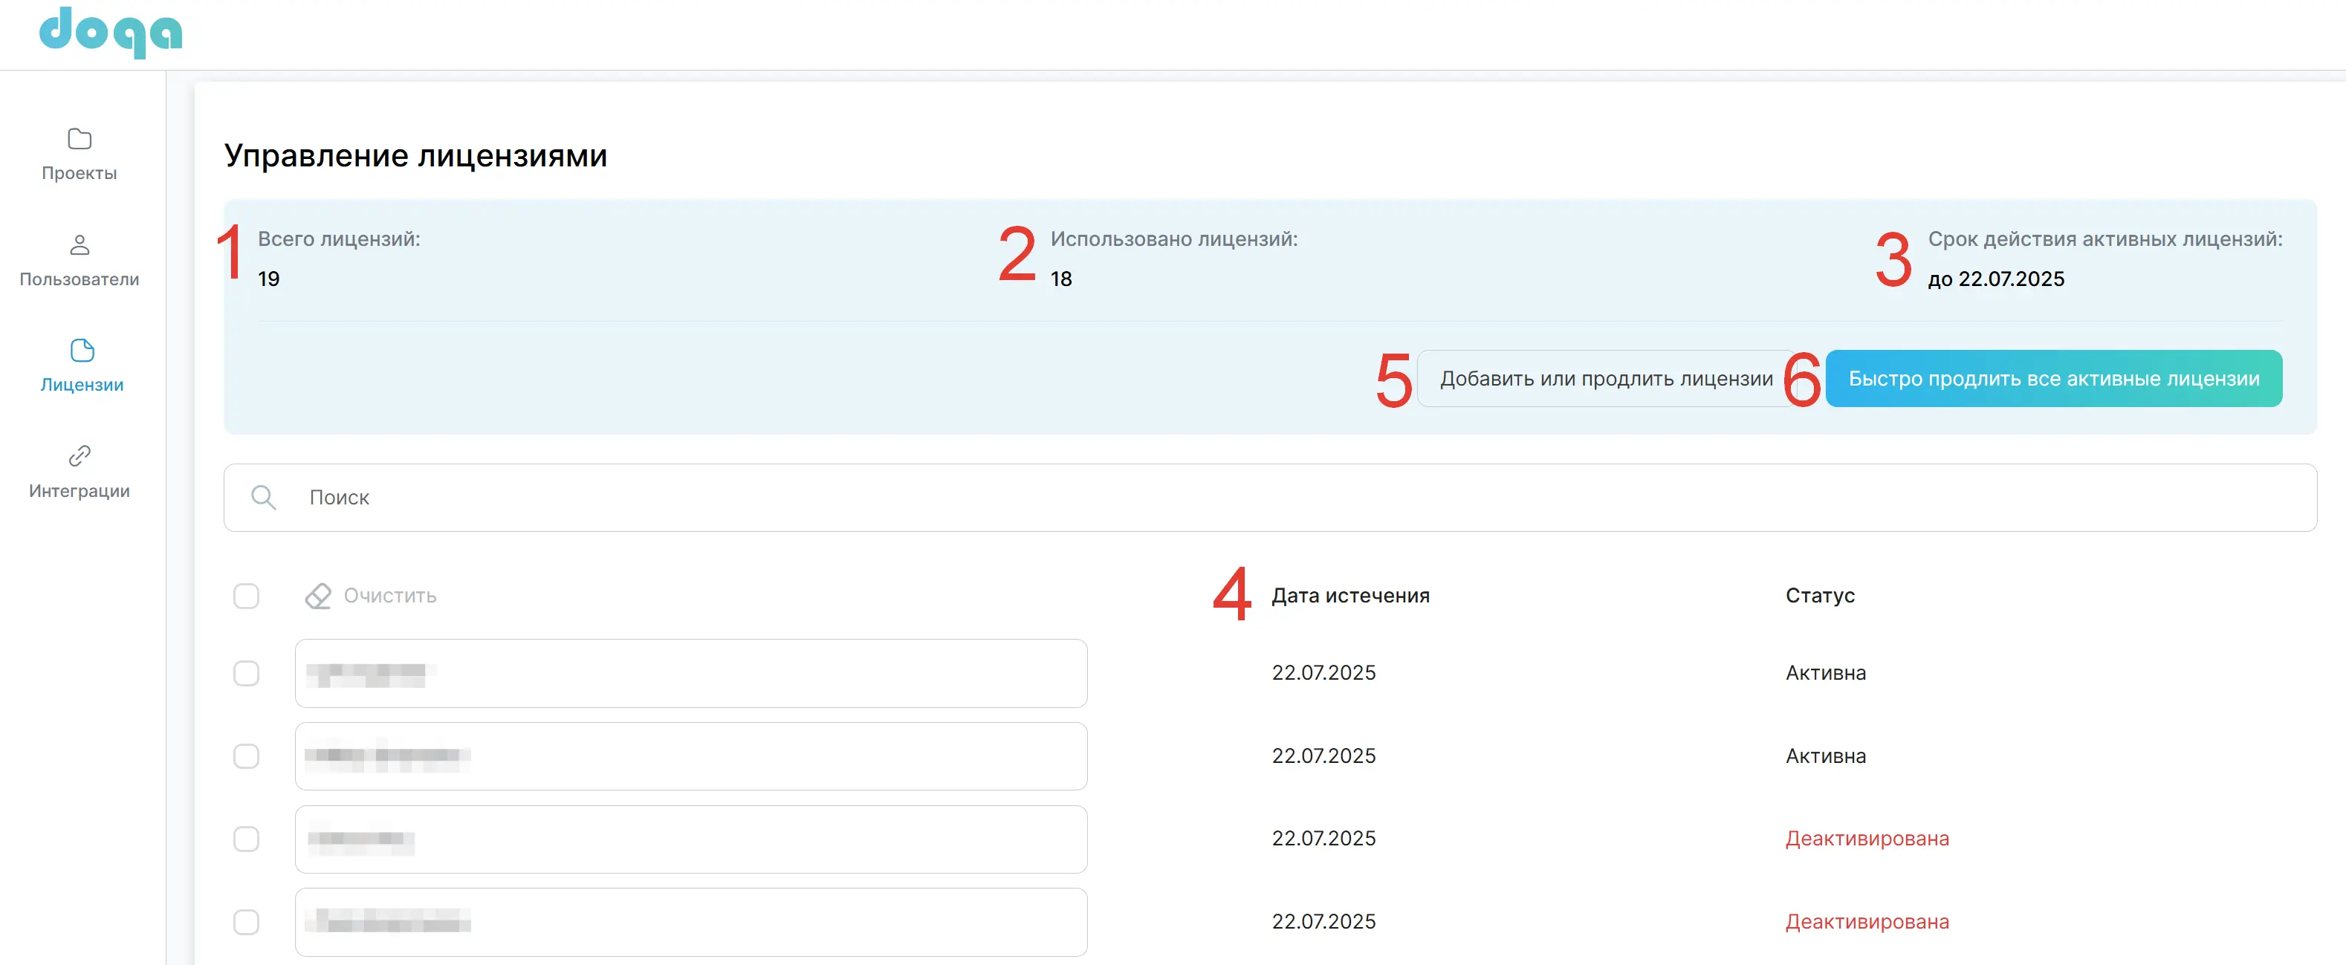Open Integrations link icon
The height and width of the screenshot is (965, 2346).
(x=80, y=455)
